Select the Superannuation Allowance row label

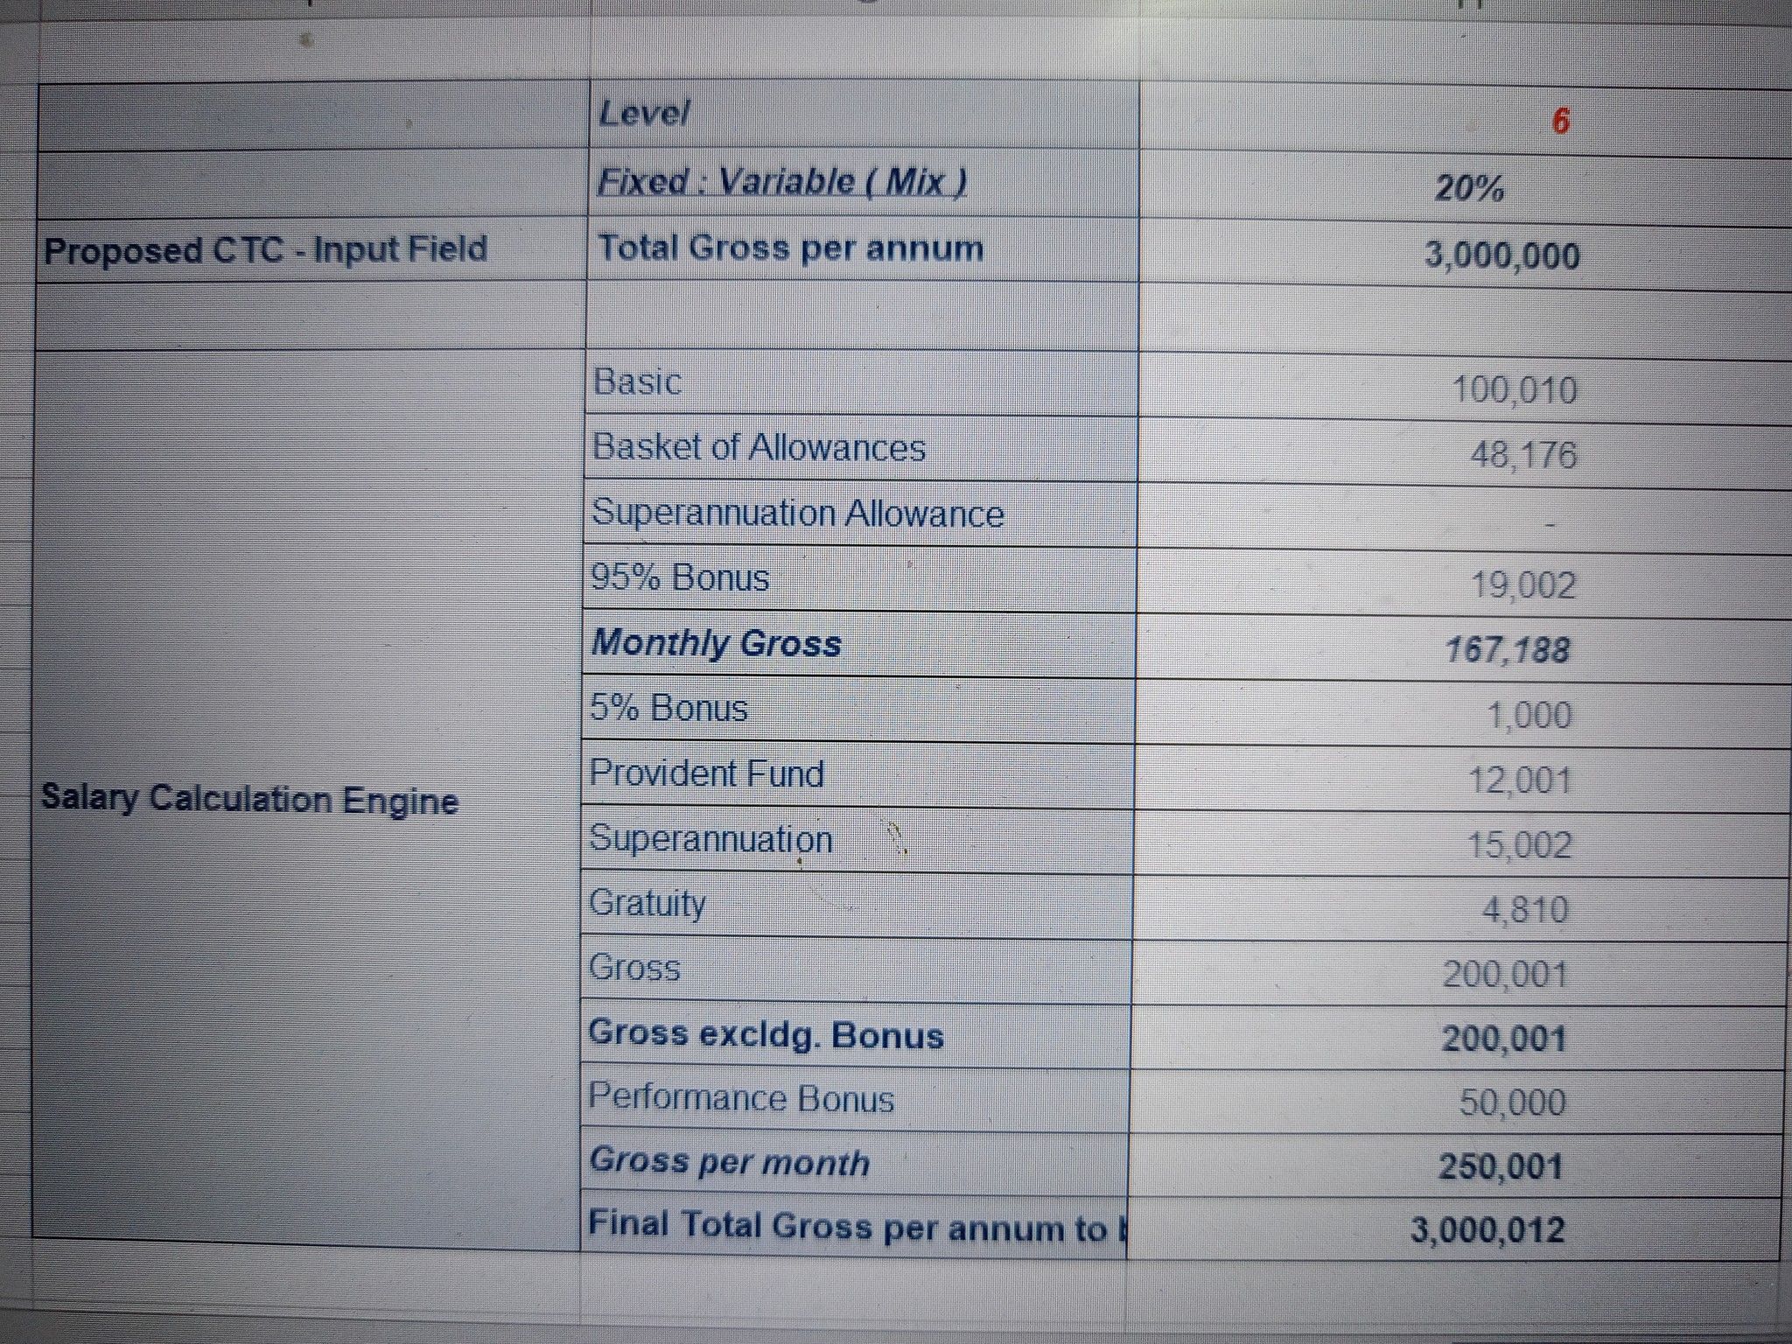click(x=797, y=514)
